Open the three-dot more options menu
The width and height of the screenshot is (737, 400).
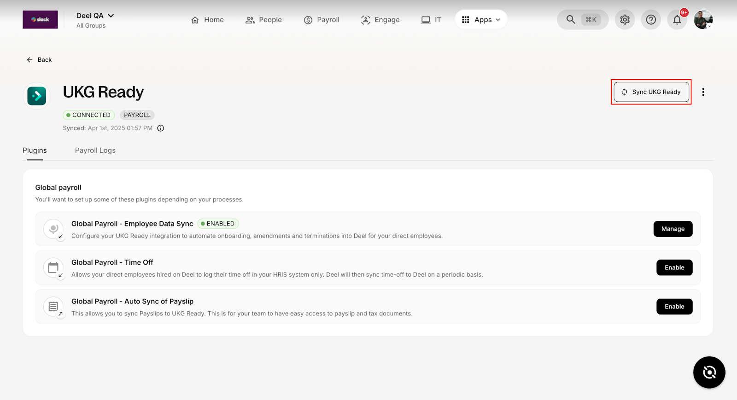(703, 92)
